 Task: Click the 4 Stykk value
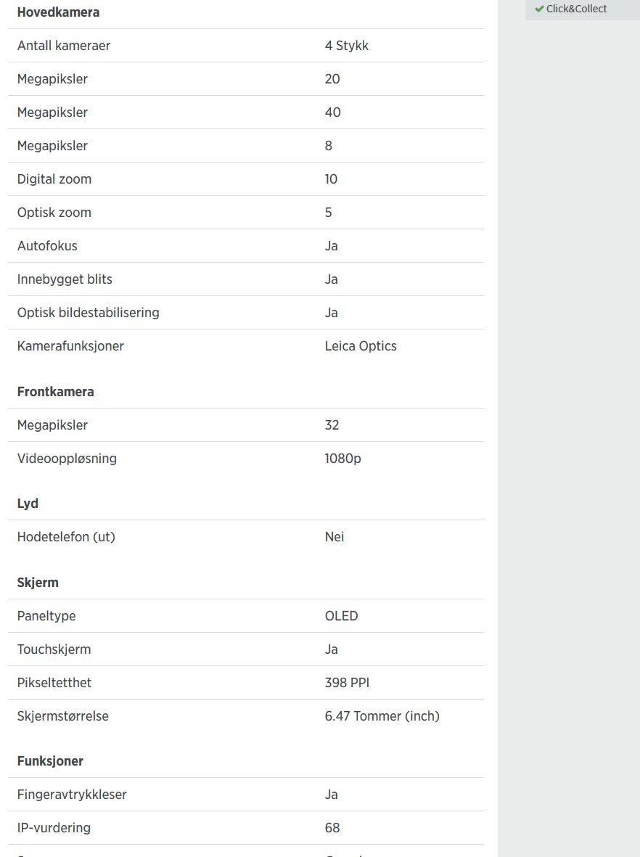[x=347, y=46]
